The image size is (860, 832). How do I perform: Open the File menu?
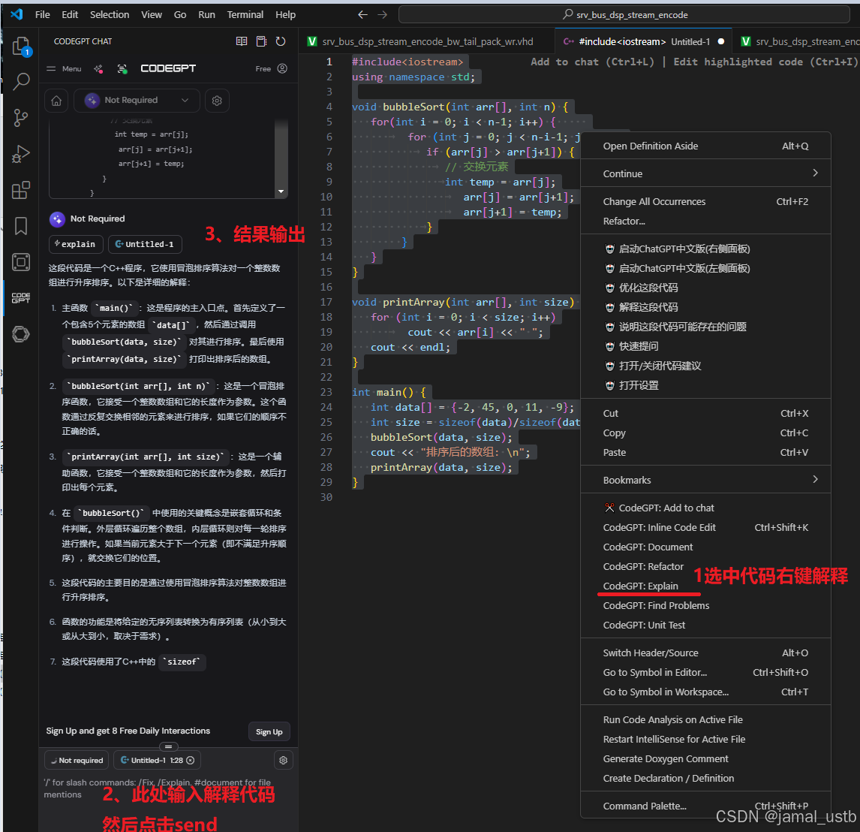(x=42, y=15)
